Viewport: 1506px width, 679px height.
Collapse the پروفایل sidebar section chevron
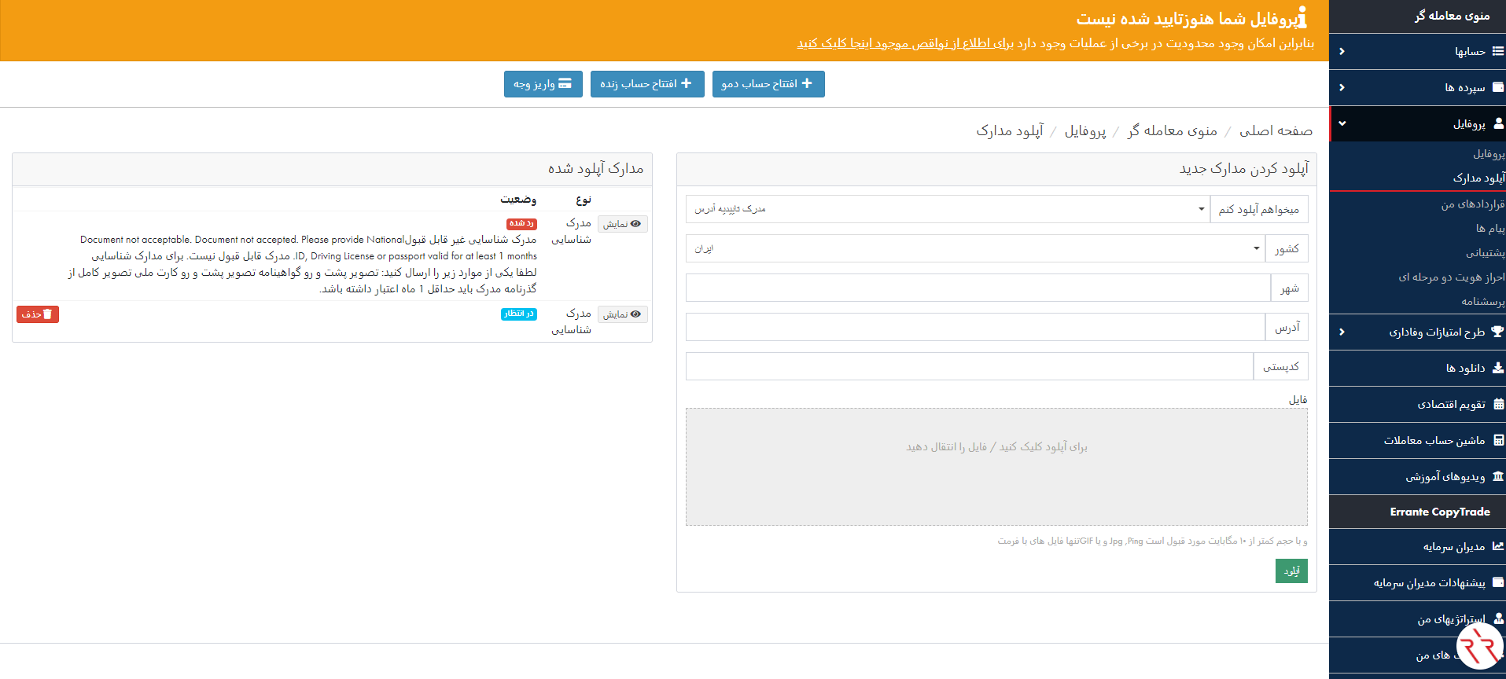pyautogui.click(x=1342, y=123)
